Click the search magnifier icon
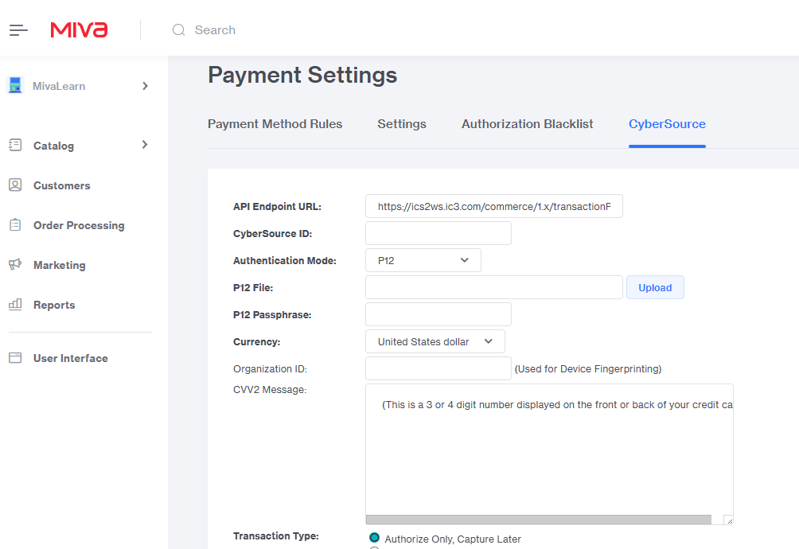Image resolution: width=799 pixels, height=549 pixels. point(179,30)
